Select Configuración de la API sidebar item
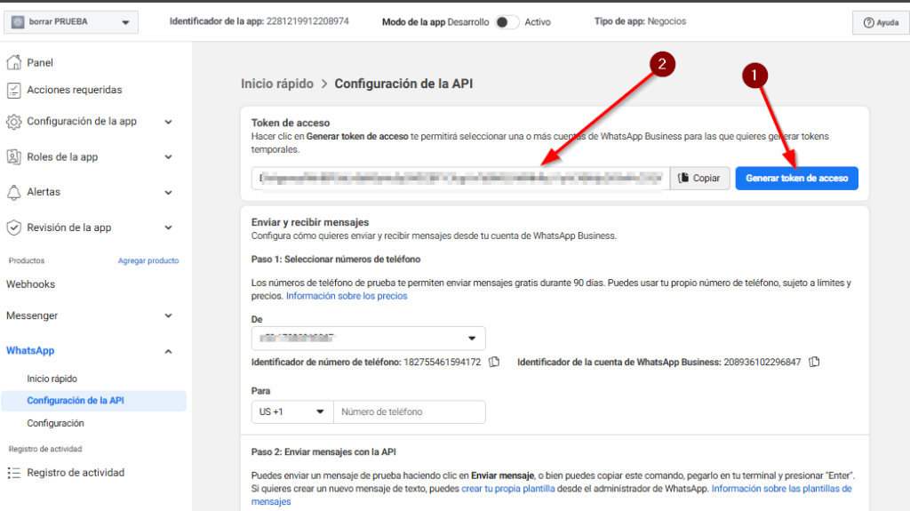Image resolution: width=910 pixels, height=511 pixels. tap(93, 401)
